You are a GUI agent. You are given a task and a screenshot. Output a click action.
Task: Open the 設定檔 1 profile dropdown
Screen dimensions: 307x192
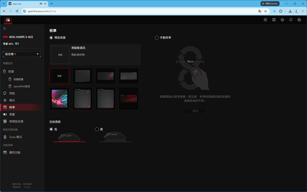[22, 54]
